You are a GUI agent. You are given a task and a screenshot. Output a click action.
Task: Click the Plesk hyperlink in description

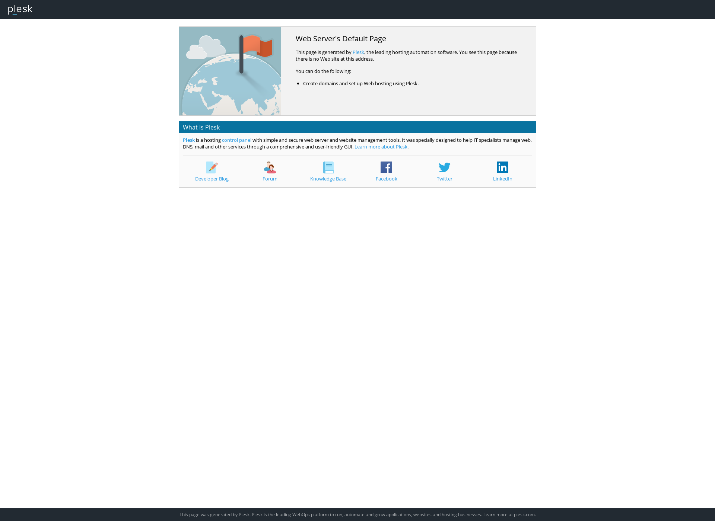[358, 52]
